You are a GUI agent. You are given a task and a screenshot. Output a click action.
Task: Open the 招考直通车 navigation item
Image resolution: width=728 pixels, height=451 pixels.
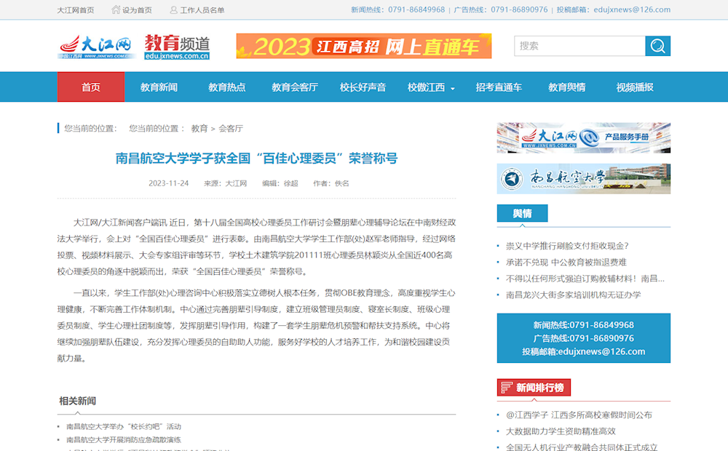coord(499,87)
